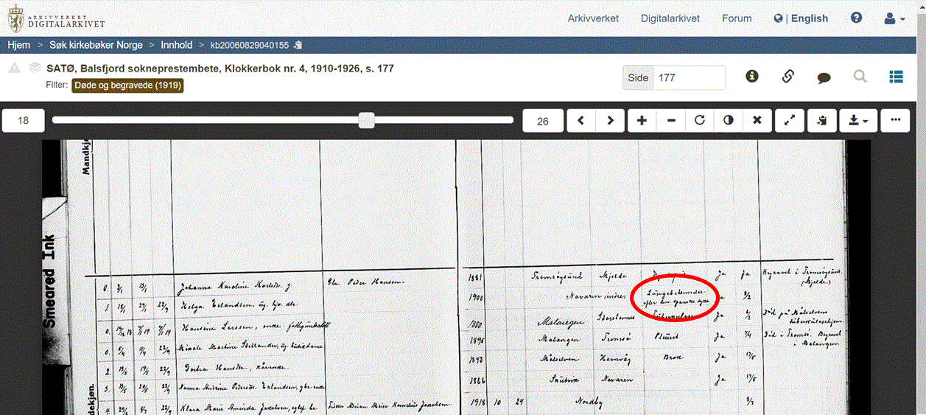Expand the user account dropdown
Screen dimensions: 926x415
point(894,18)
